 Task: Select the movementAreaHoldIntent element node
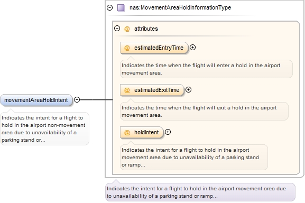click(36, 100)
